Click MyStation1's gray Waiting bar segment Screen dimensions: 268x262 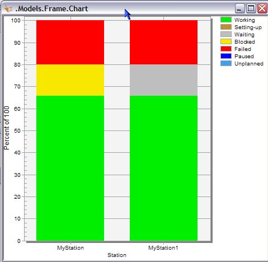point(163,80)
